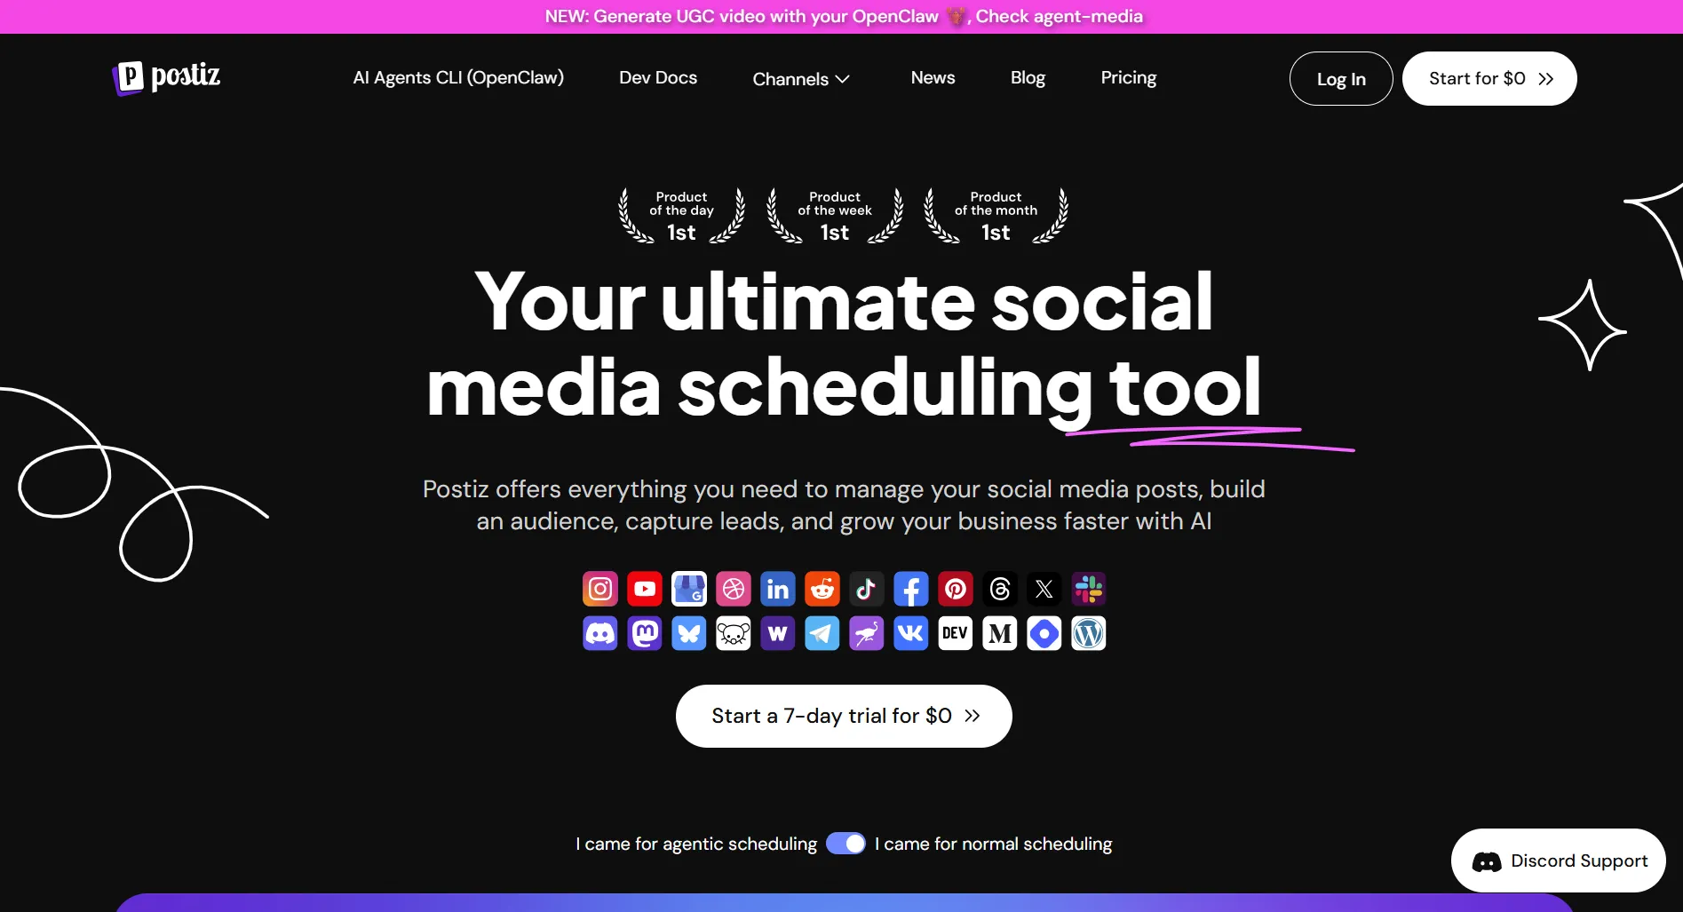The width and height of the screenshot is (1683, 912).
Task: Click the Threads channel icon
Action: (x=1000, y=589)
